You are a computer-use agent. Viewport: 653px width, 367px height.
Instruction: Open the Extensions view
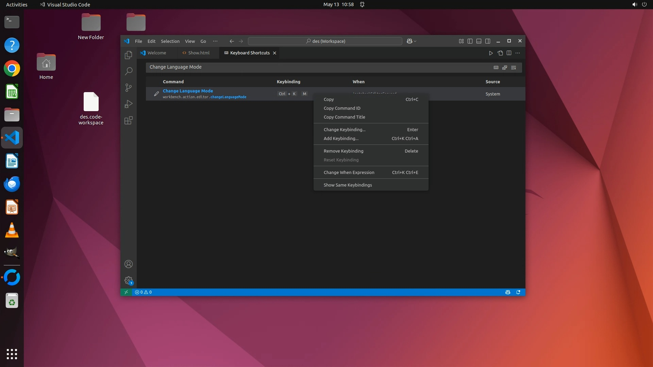pos(128,120)
